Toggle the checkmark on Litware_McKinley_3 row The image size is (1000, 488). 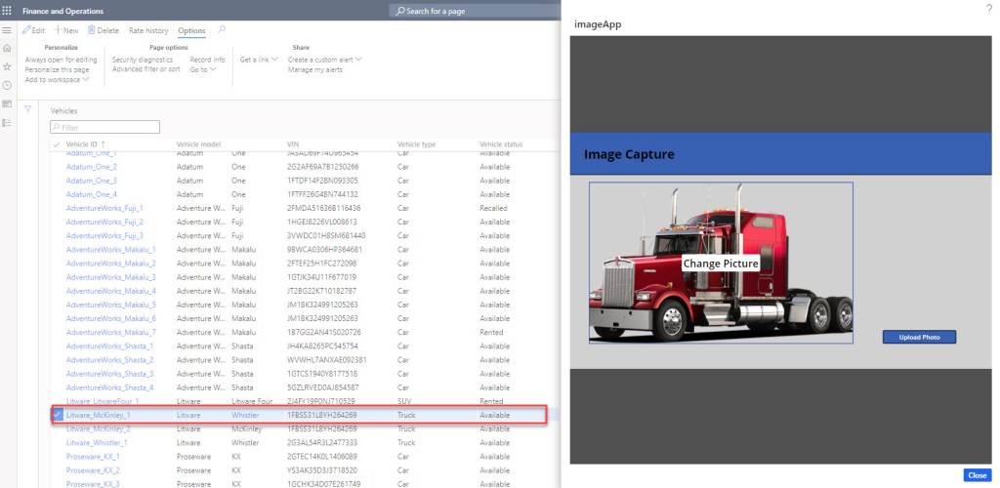57,415
